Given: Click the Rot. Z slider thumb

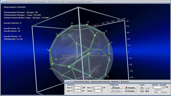Looking at the screenshot, I should [98, 88].
